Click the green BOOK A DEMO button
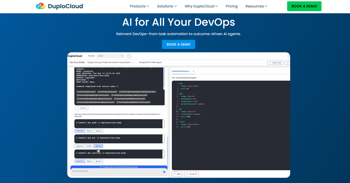The width and height of the screenshot is (350, 183). tap(304, 6)
